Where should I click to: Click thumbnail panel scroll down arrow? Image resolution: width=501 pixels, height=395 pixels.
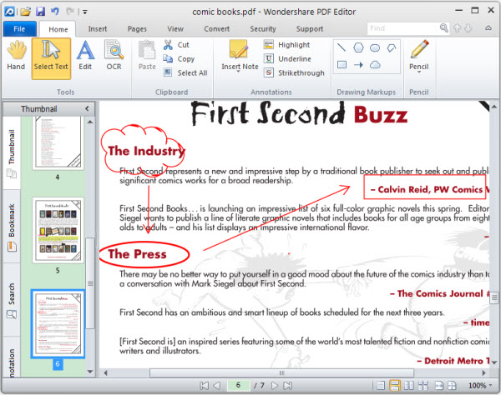pos(90,372)
